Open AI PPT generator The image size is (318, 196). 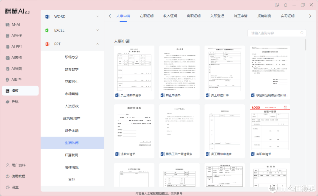tap(16, 47)
